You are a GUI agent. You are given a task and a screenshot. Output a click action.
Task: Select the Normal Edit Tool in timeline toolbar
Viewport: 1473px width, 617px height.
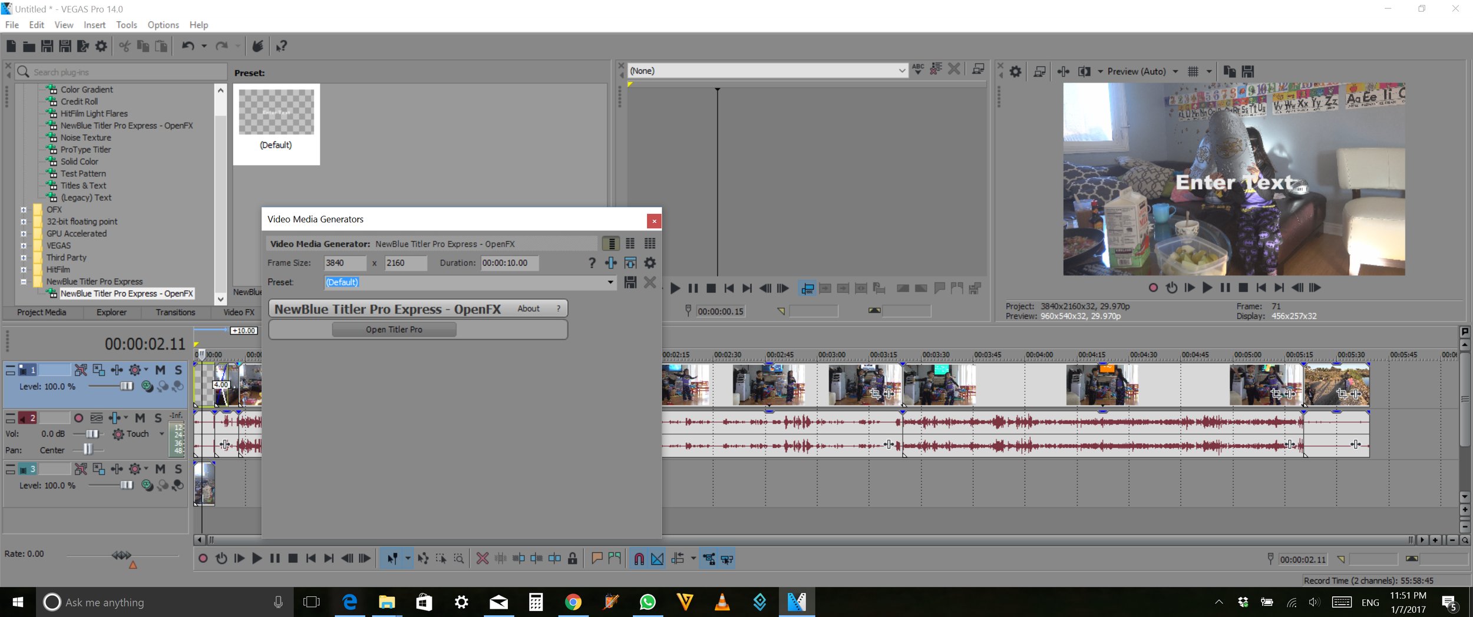coord(392,558)
